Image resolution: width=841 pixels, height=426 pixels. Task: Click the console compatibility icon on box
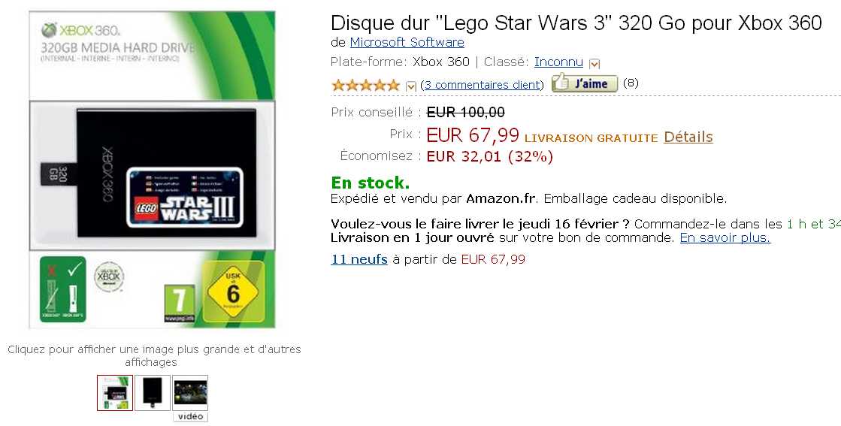(x=62, y=289)
